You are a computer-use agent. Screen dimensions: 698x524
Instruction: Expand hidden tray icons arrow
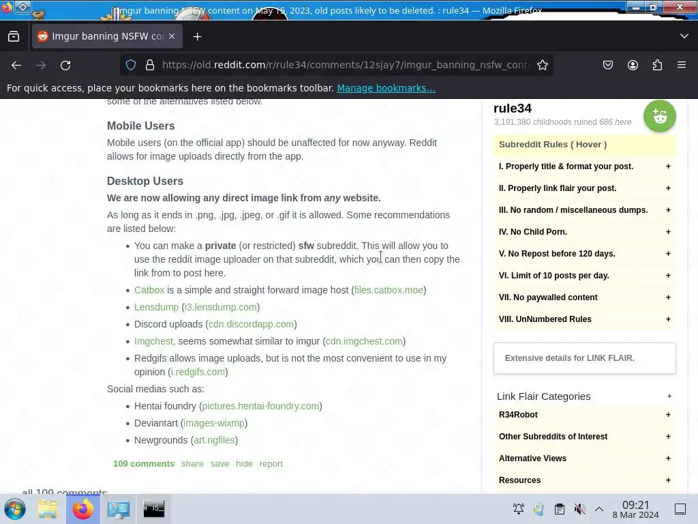599,509
